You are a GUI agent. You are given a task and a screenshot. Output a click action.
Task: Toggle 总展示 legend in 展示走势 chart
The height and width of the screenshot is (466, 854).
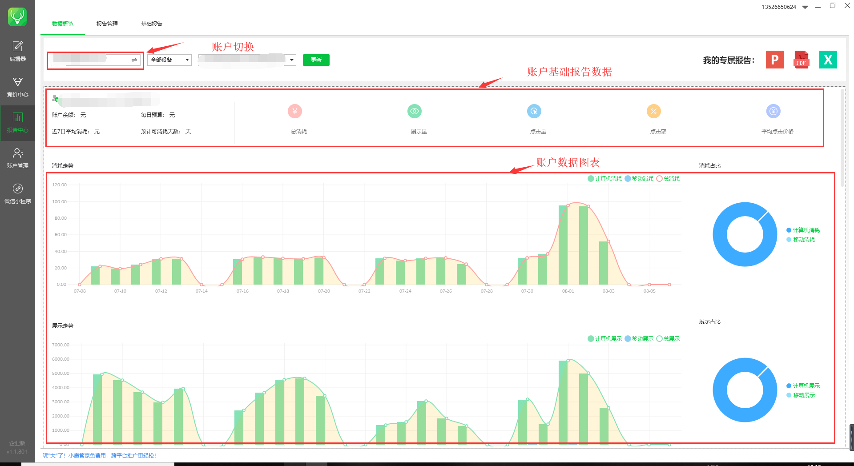(668, 339)
